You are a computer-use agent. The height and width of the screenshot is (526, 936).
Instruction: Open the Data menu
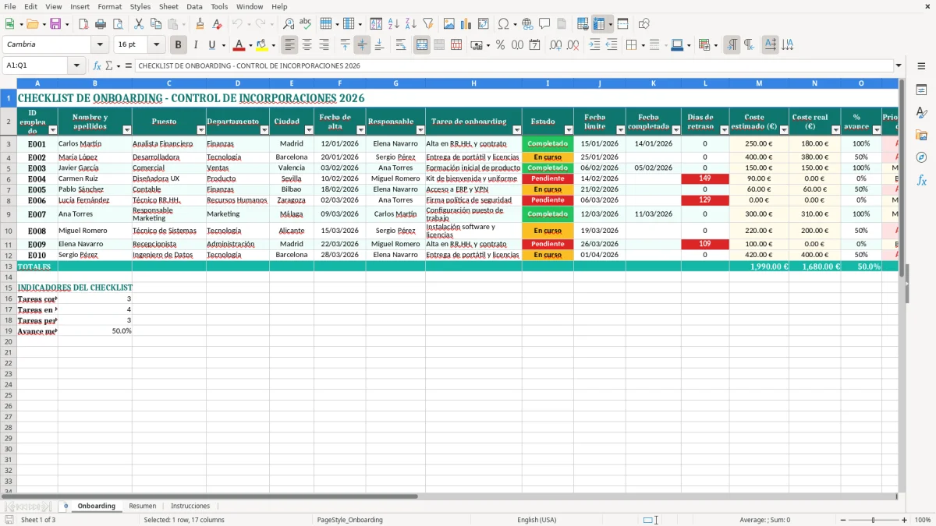(194, 6)
